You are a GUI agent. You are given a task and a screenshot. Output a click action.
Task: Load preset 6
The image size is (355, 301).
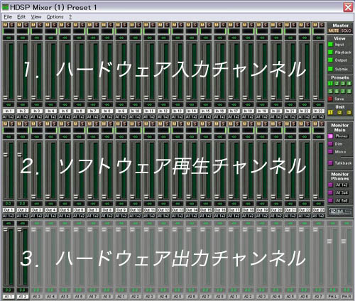click(x=337, y=92)
